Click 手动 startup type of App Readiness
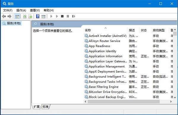 [x=156, y=46]
